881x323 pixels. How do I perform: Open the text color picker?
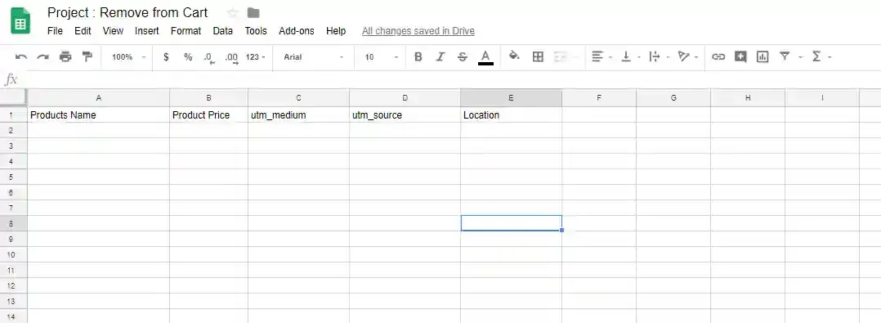(486, 56)
